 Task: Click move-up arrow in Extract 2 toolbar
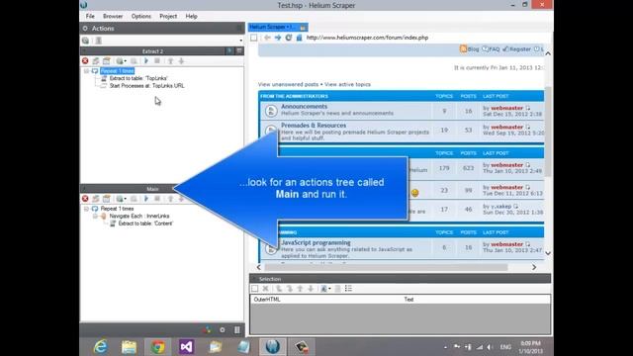[170, 61]
